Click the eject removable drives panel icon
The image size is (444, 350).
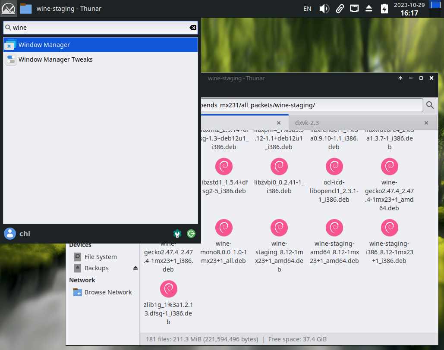pyautogui.click(x=369, y=9)
